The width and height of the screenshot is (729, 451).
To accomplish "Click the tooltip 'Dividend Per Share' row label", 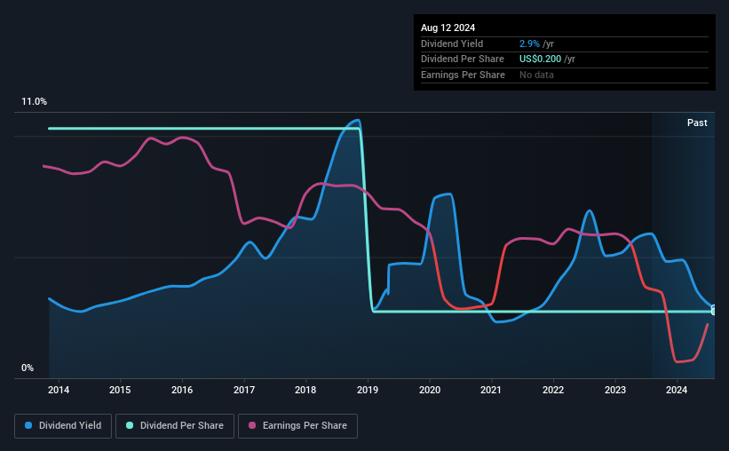I will pyautogui.click(x=462, y=59).
